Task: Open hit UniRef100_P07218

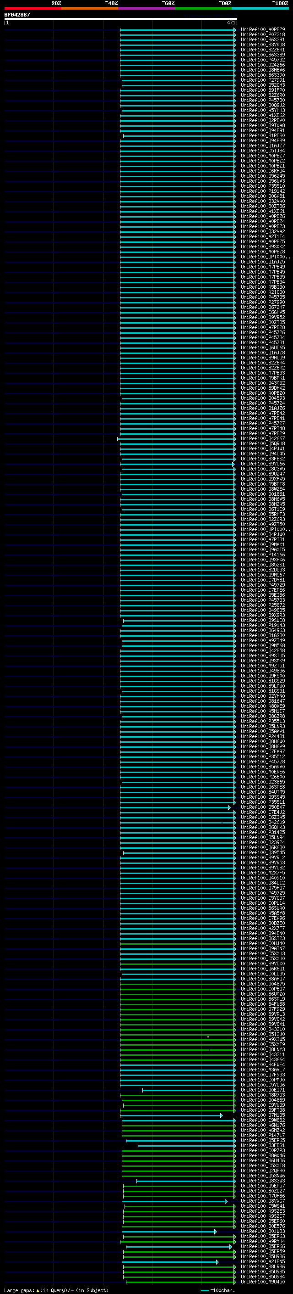Action: click(x=263, y=35)
